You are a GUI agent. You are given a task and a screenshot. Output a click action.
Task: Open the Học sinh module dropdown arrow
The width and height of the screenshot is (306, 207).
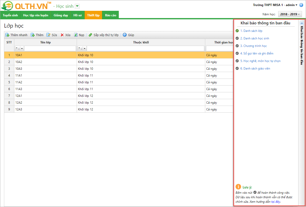pos(77,6)
